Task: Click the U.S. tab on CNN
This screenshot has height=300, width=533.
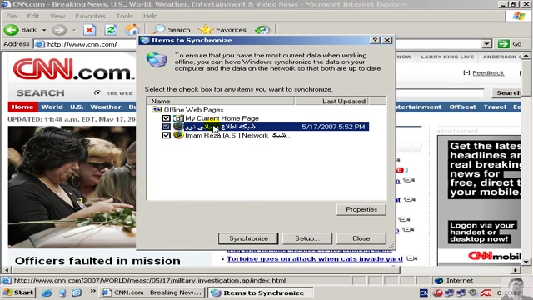Action: point(77,107)
